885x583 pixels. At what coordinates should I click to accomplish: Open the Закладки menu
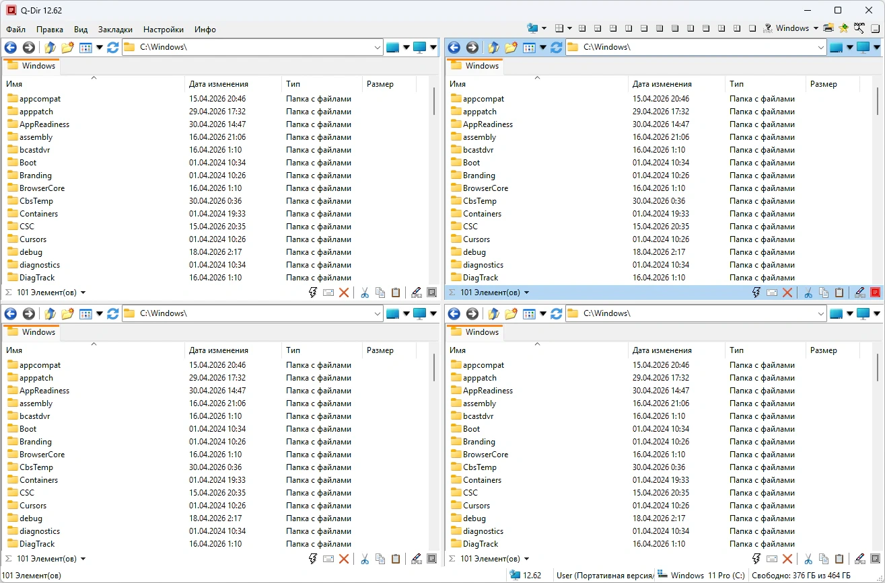tap(115, 30)
